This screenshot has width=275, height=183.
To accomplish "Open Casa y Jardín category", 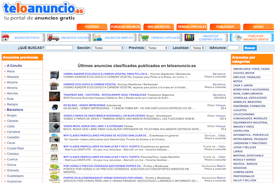I will [x=243, y=86].
